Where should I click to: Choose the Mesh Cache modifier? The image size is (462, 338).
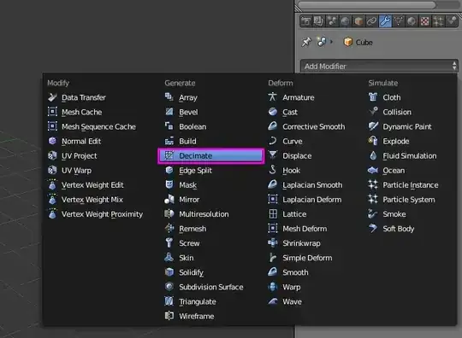tap(74, 112)
